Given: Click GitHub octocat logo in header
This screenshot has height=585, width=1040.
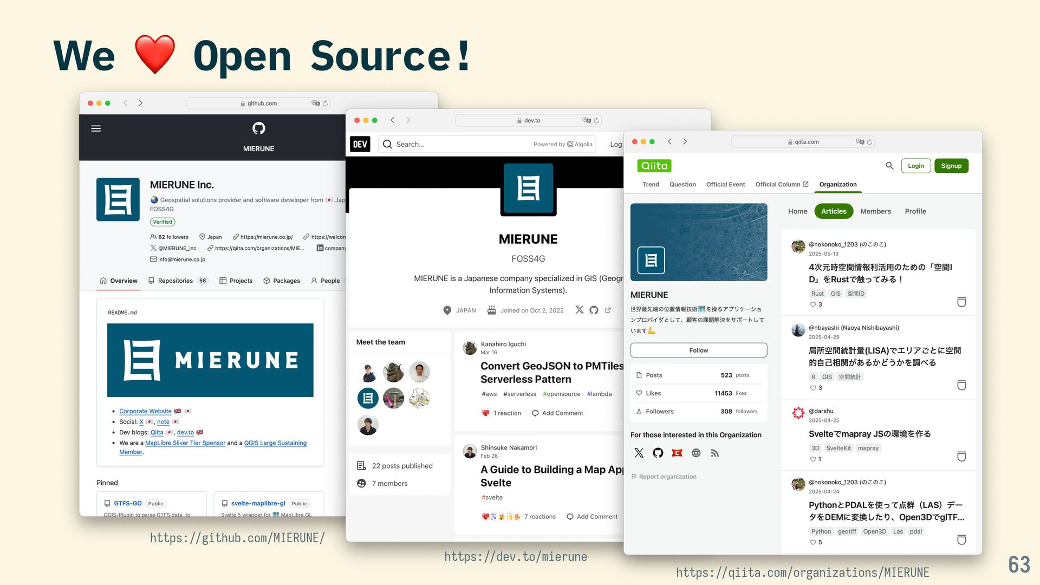Looking at the screenshot, I should pyautogui.click(x=258, y=128).
